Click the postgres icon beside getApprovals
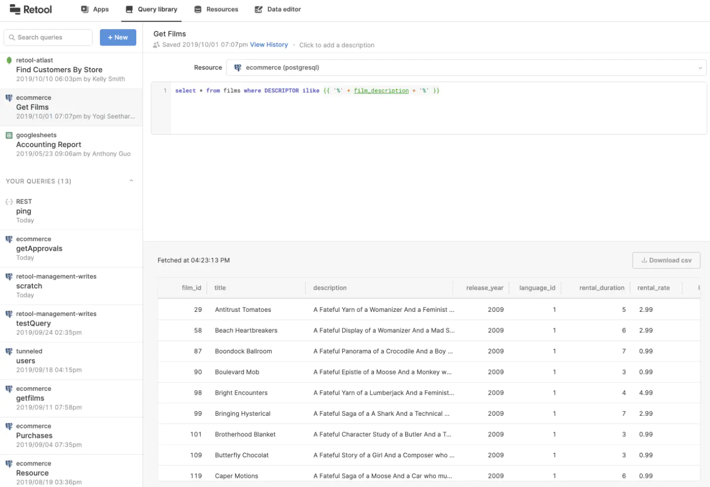Viewport: 710px width, 487px height. pos(9,239)
